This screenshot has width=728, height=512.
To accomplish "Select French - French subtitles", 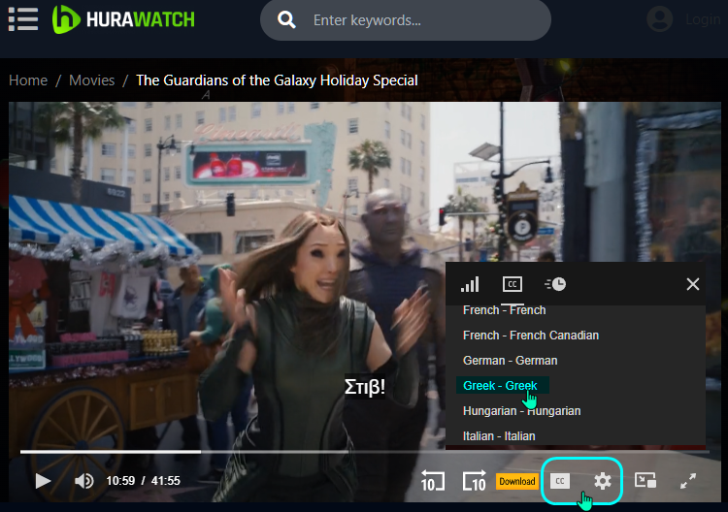I will click(504, 309).
